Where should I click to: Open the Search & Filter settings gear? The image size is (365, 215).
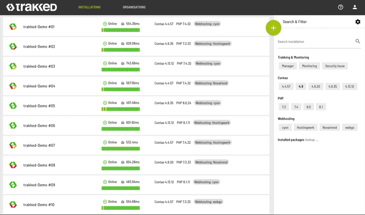pyautogui.click(x=358, y=22)
